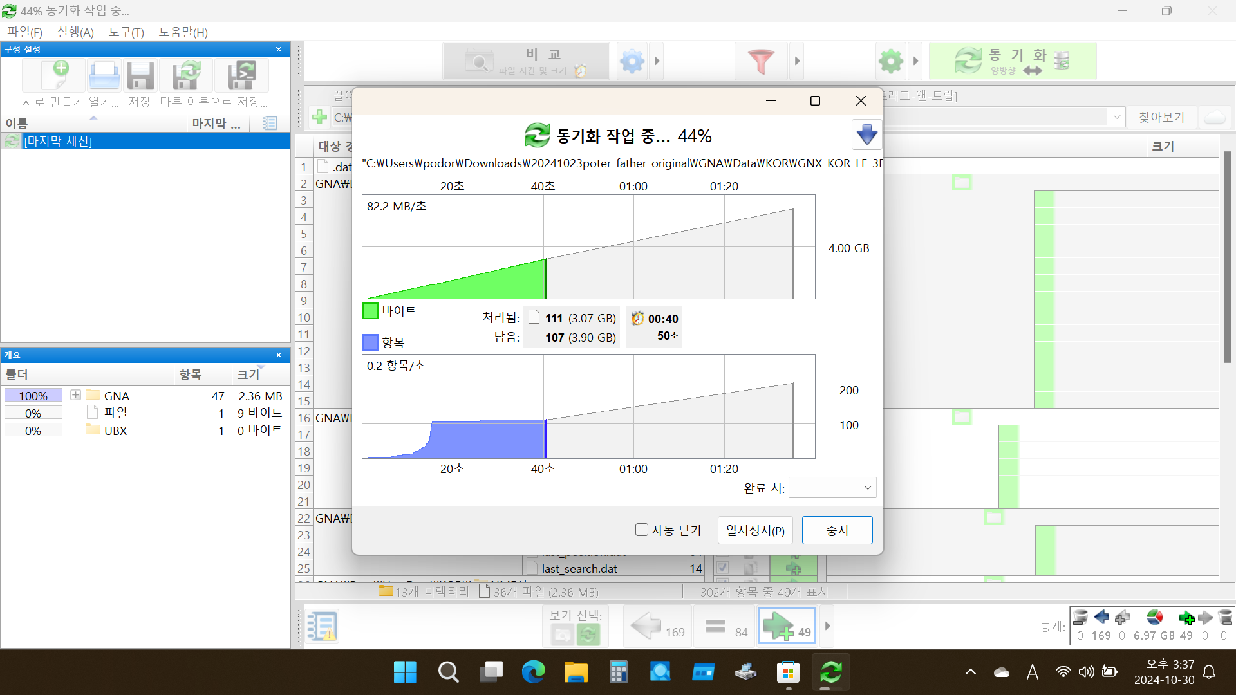This screenshot has height=695, width=1236.
Task: Open the 파일(F) menu
Action: point(24,32)
